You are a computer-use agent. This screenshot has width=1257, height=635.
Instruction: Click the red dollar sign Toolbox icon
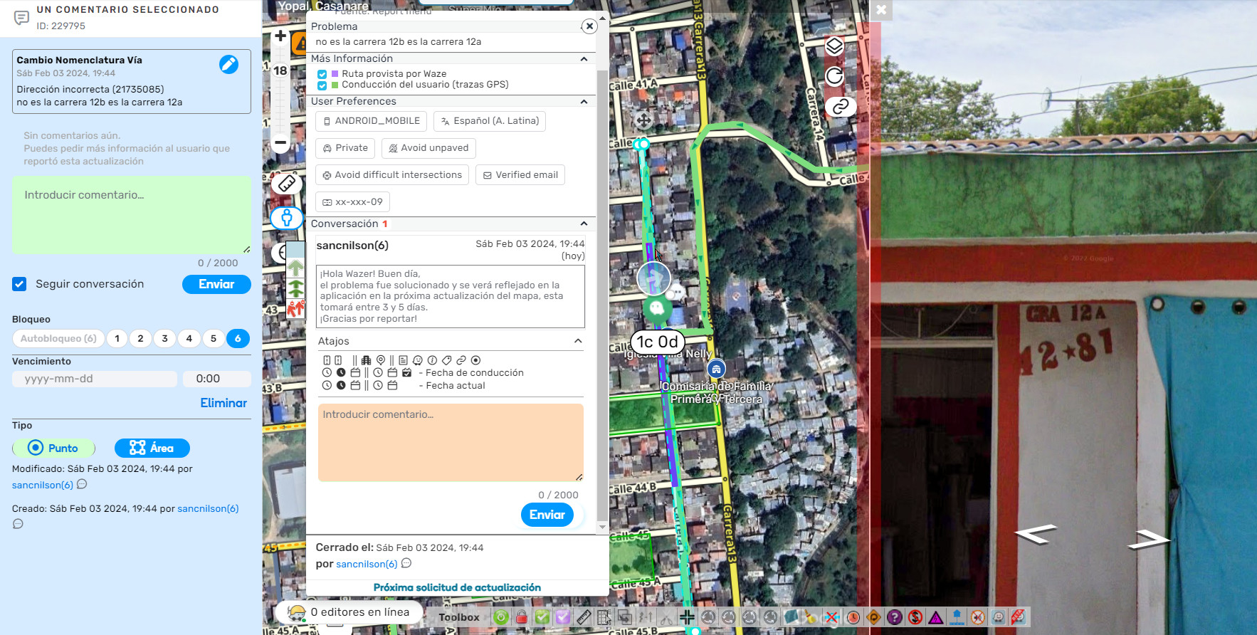pyautogui.click(x=915, y=617)
